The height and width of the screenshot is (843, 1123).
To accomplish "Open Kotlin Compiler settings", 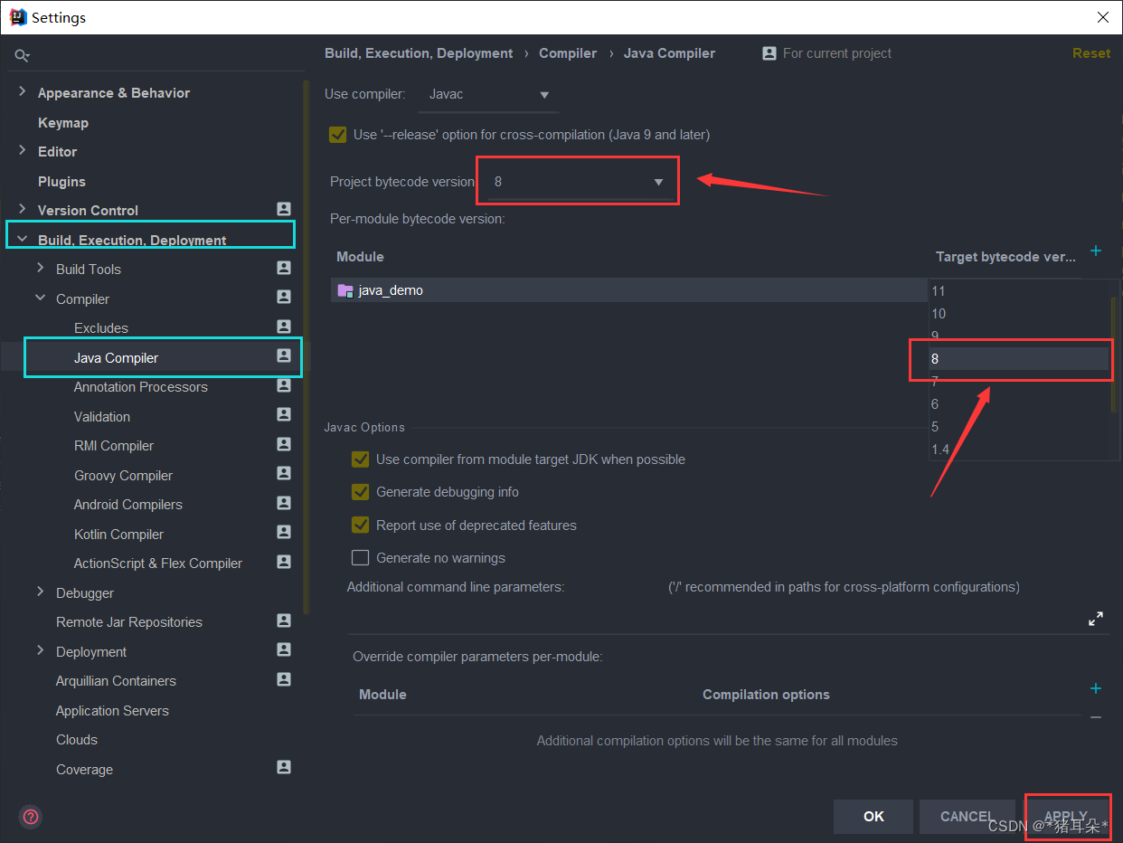I will [x=118, y=535].
